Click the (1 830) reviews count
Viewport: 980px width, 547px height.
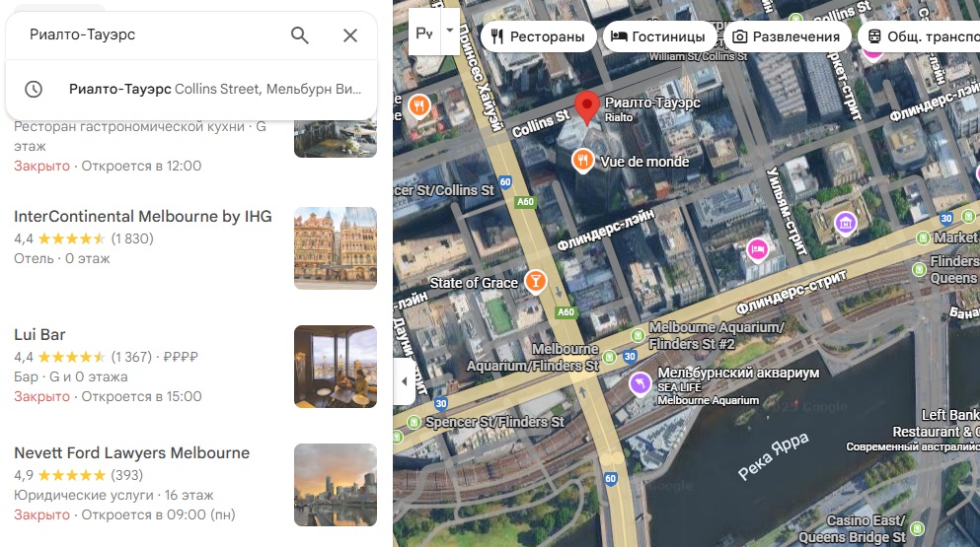click(x=132, y=239)
